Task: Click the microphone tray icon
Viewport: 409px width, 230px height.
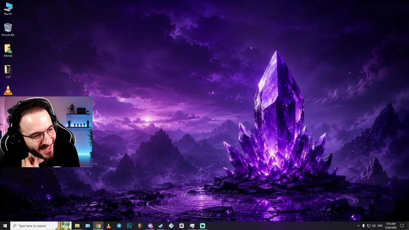Action: coord(363,226)
